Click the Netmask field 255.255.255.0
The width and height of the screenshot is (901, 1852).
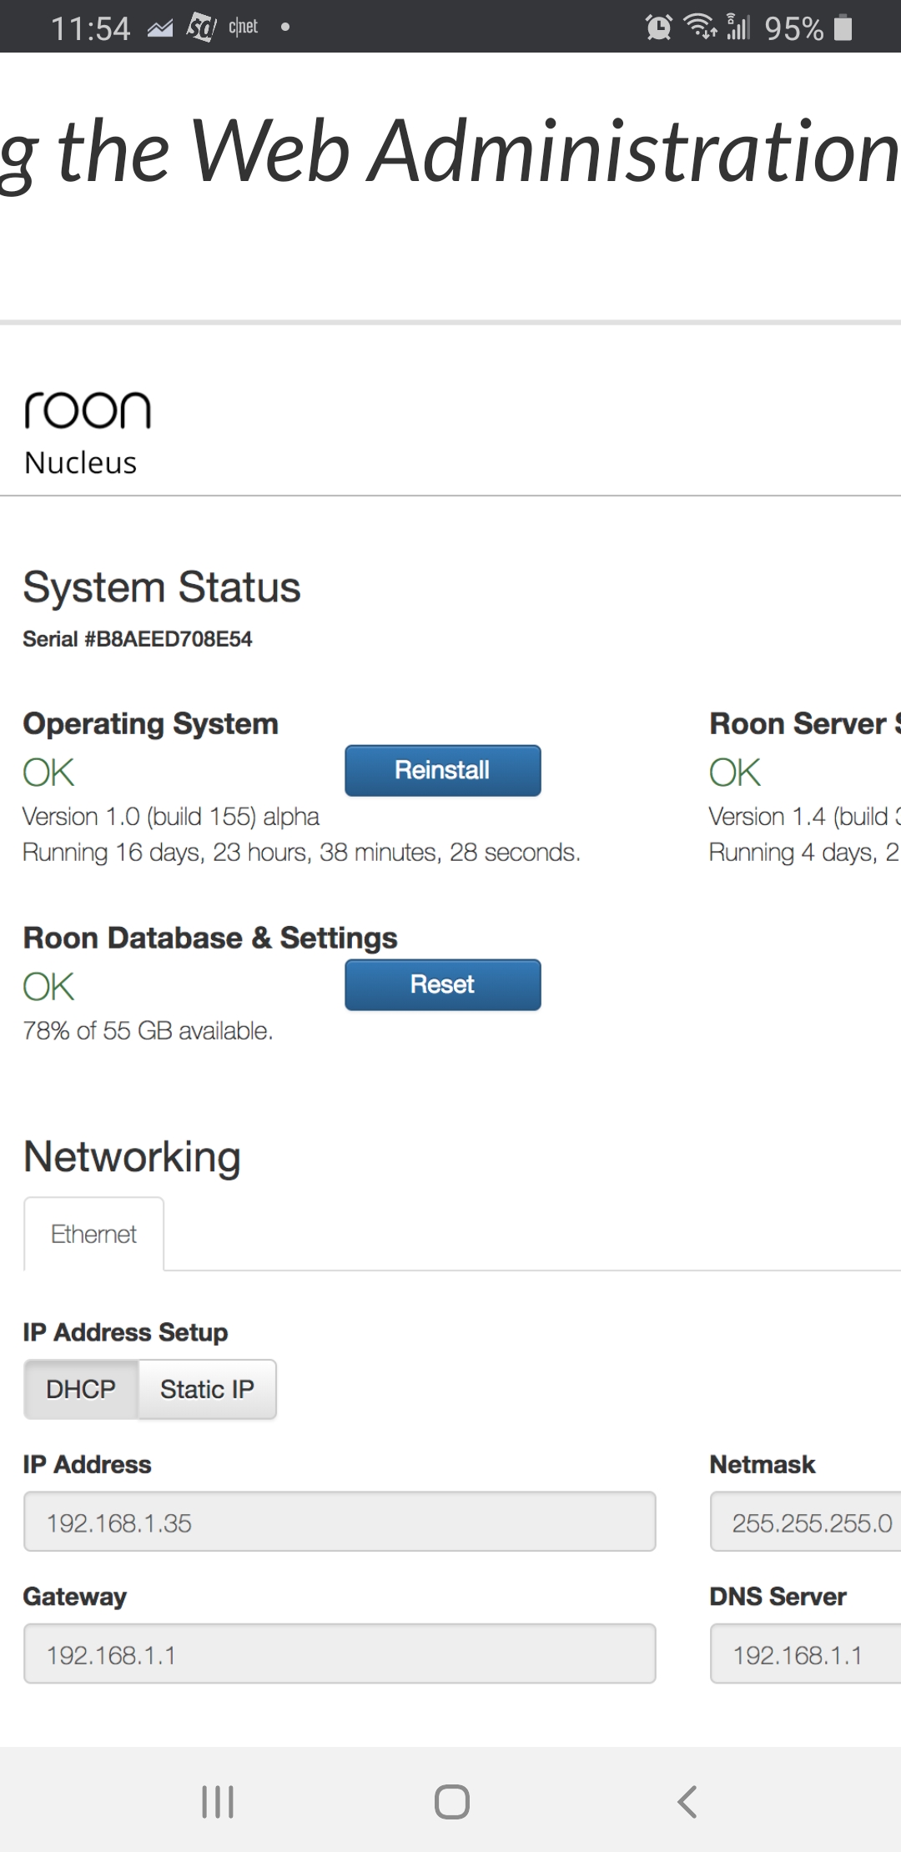pos(806,1522)
